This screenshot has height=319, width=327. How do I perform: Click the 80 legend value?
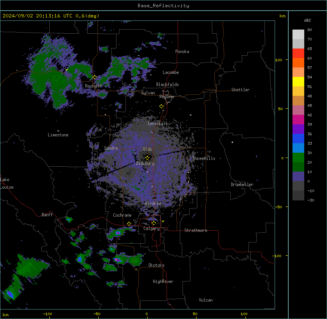(x=310, y=30)
